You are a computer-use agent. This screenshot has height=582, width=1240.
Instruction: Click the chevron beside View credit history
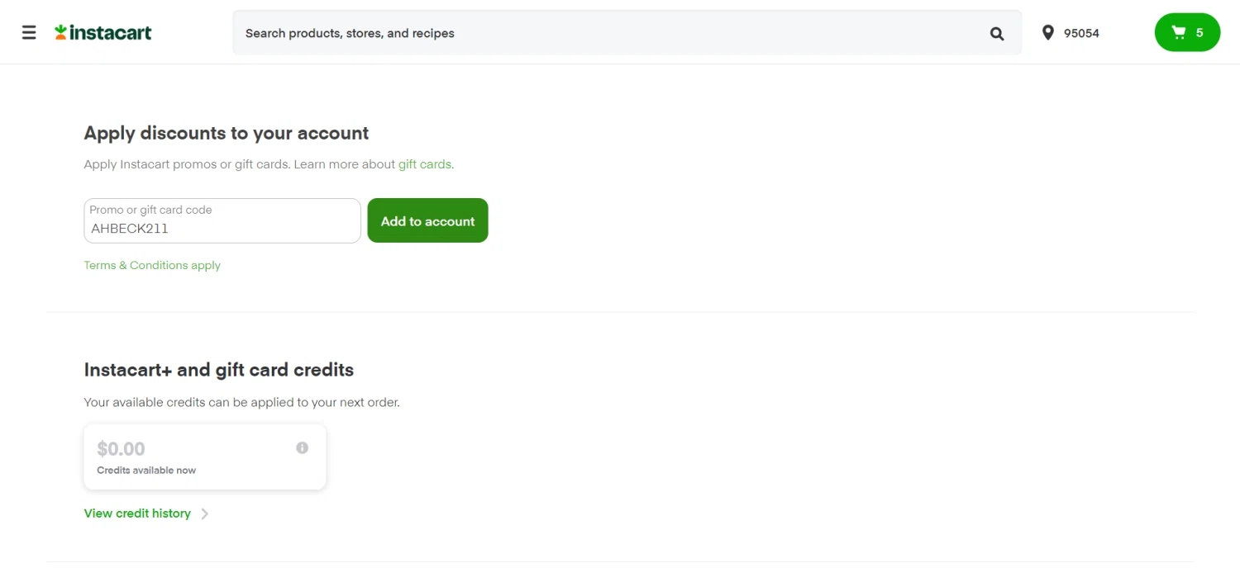(x=205, y=513)
